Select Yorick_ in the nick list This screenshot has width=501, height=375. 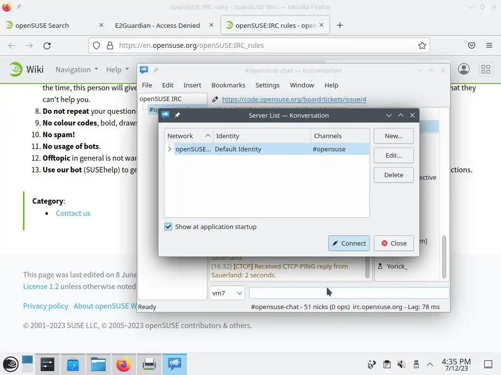click(x=397, y=266)
